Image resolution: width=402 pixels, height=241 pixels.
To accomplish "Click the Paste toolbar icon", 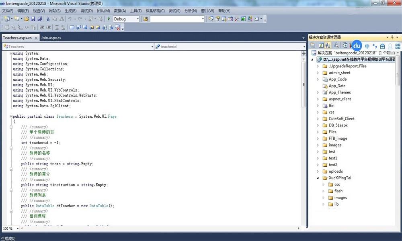I will pyautogui.click(x=61, y=19).
